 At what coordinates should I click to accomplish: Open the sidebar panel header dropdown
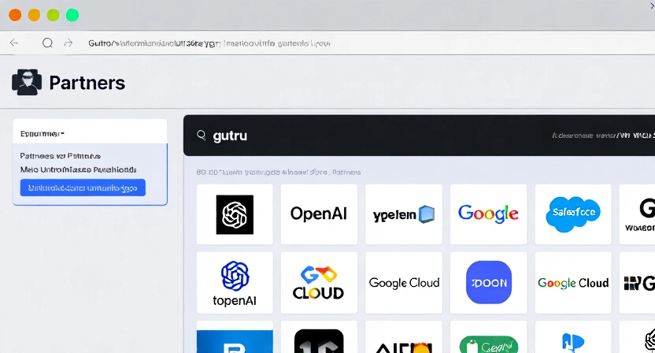coord(90,133)
